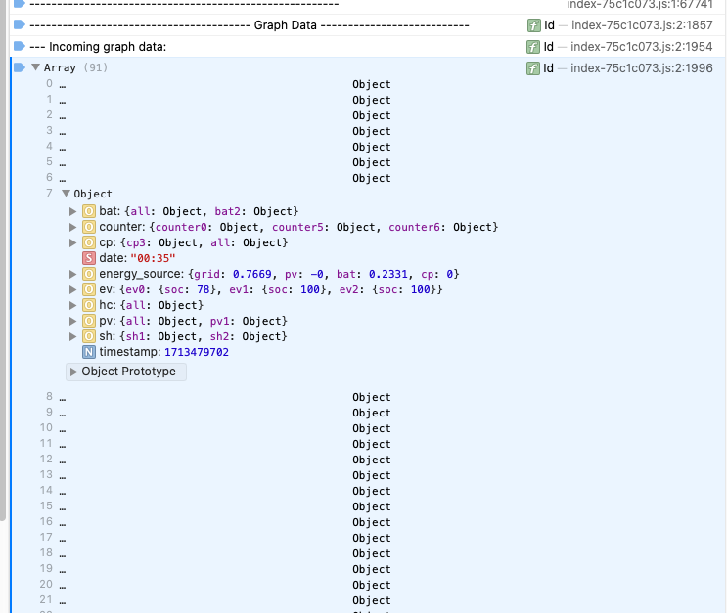Select the array item 21 Object row

(371, 600)
